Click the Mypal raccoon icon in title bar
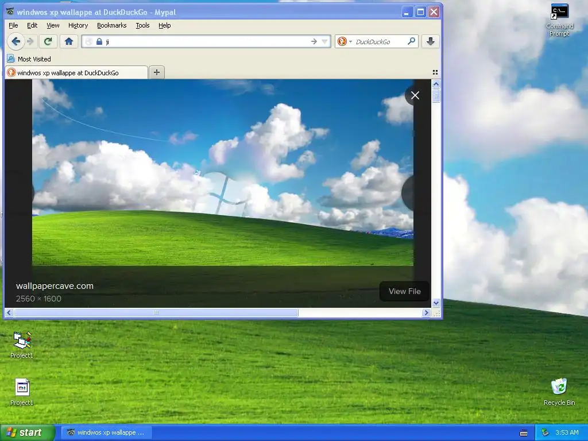This screenshot has height=441, width=588. click(x=10, y=11)
